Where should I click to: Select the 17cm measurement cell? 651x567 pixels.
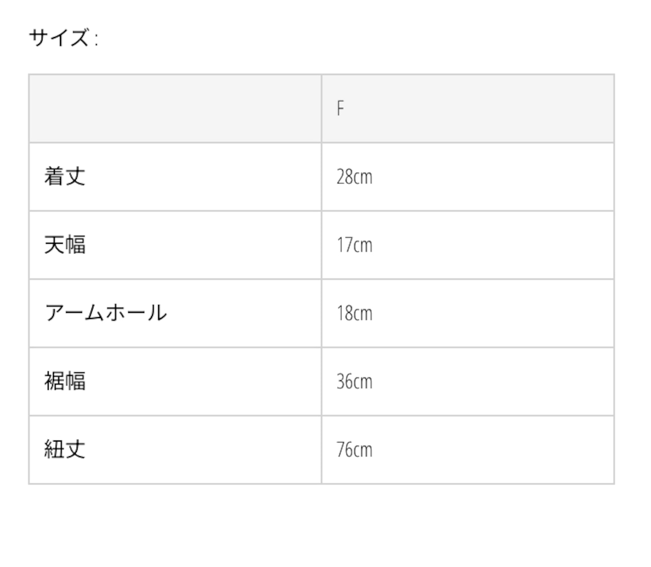click(x=354, y=245)
